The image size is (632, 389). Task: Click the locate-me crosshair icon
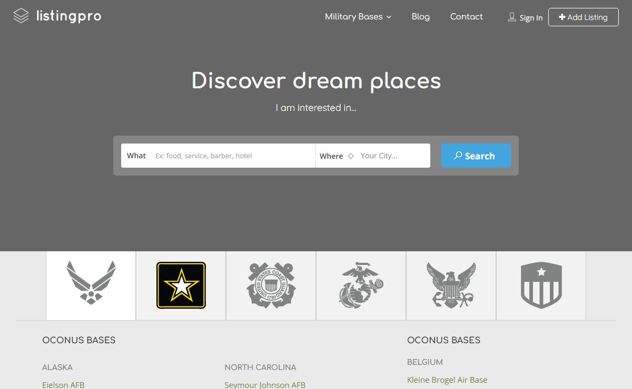coord(351,156)
